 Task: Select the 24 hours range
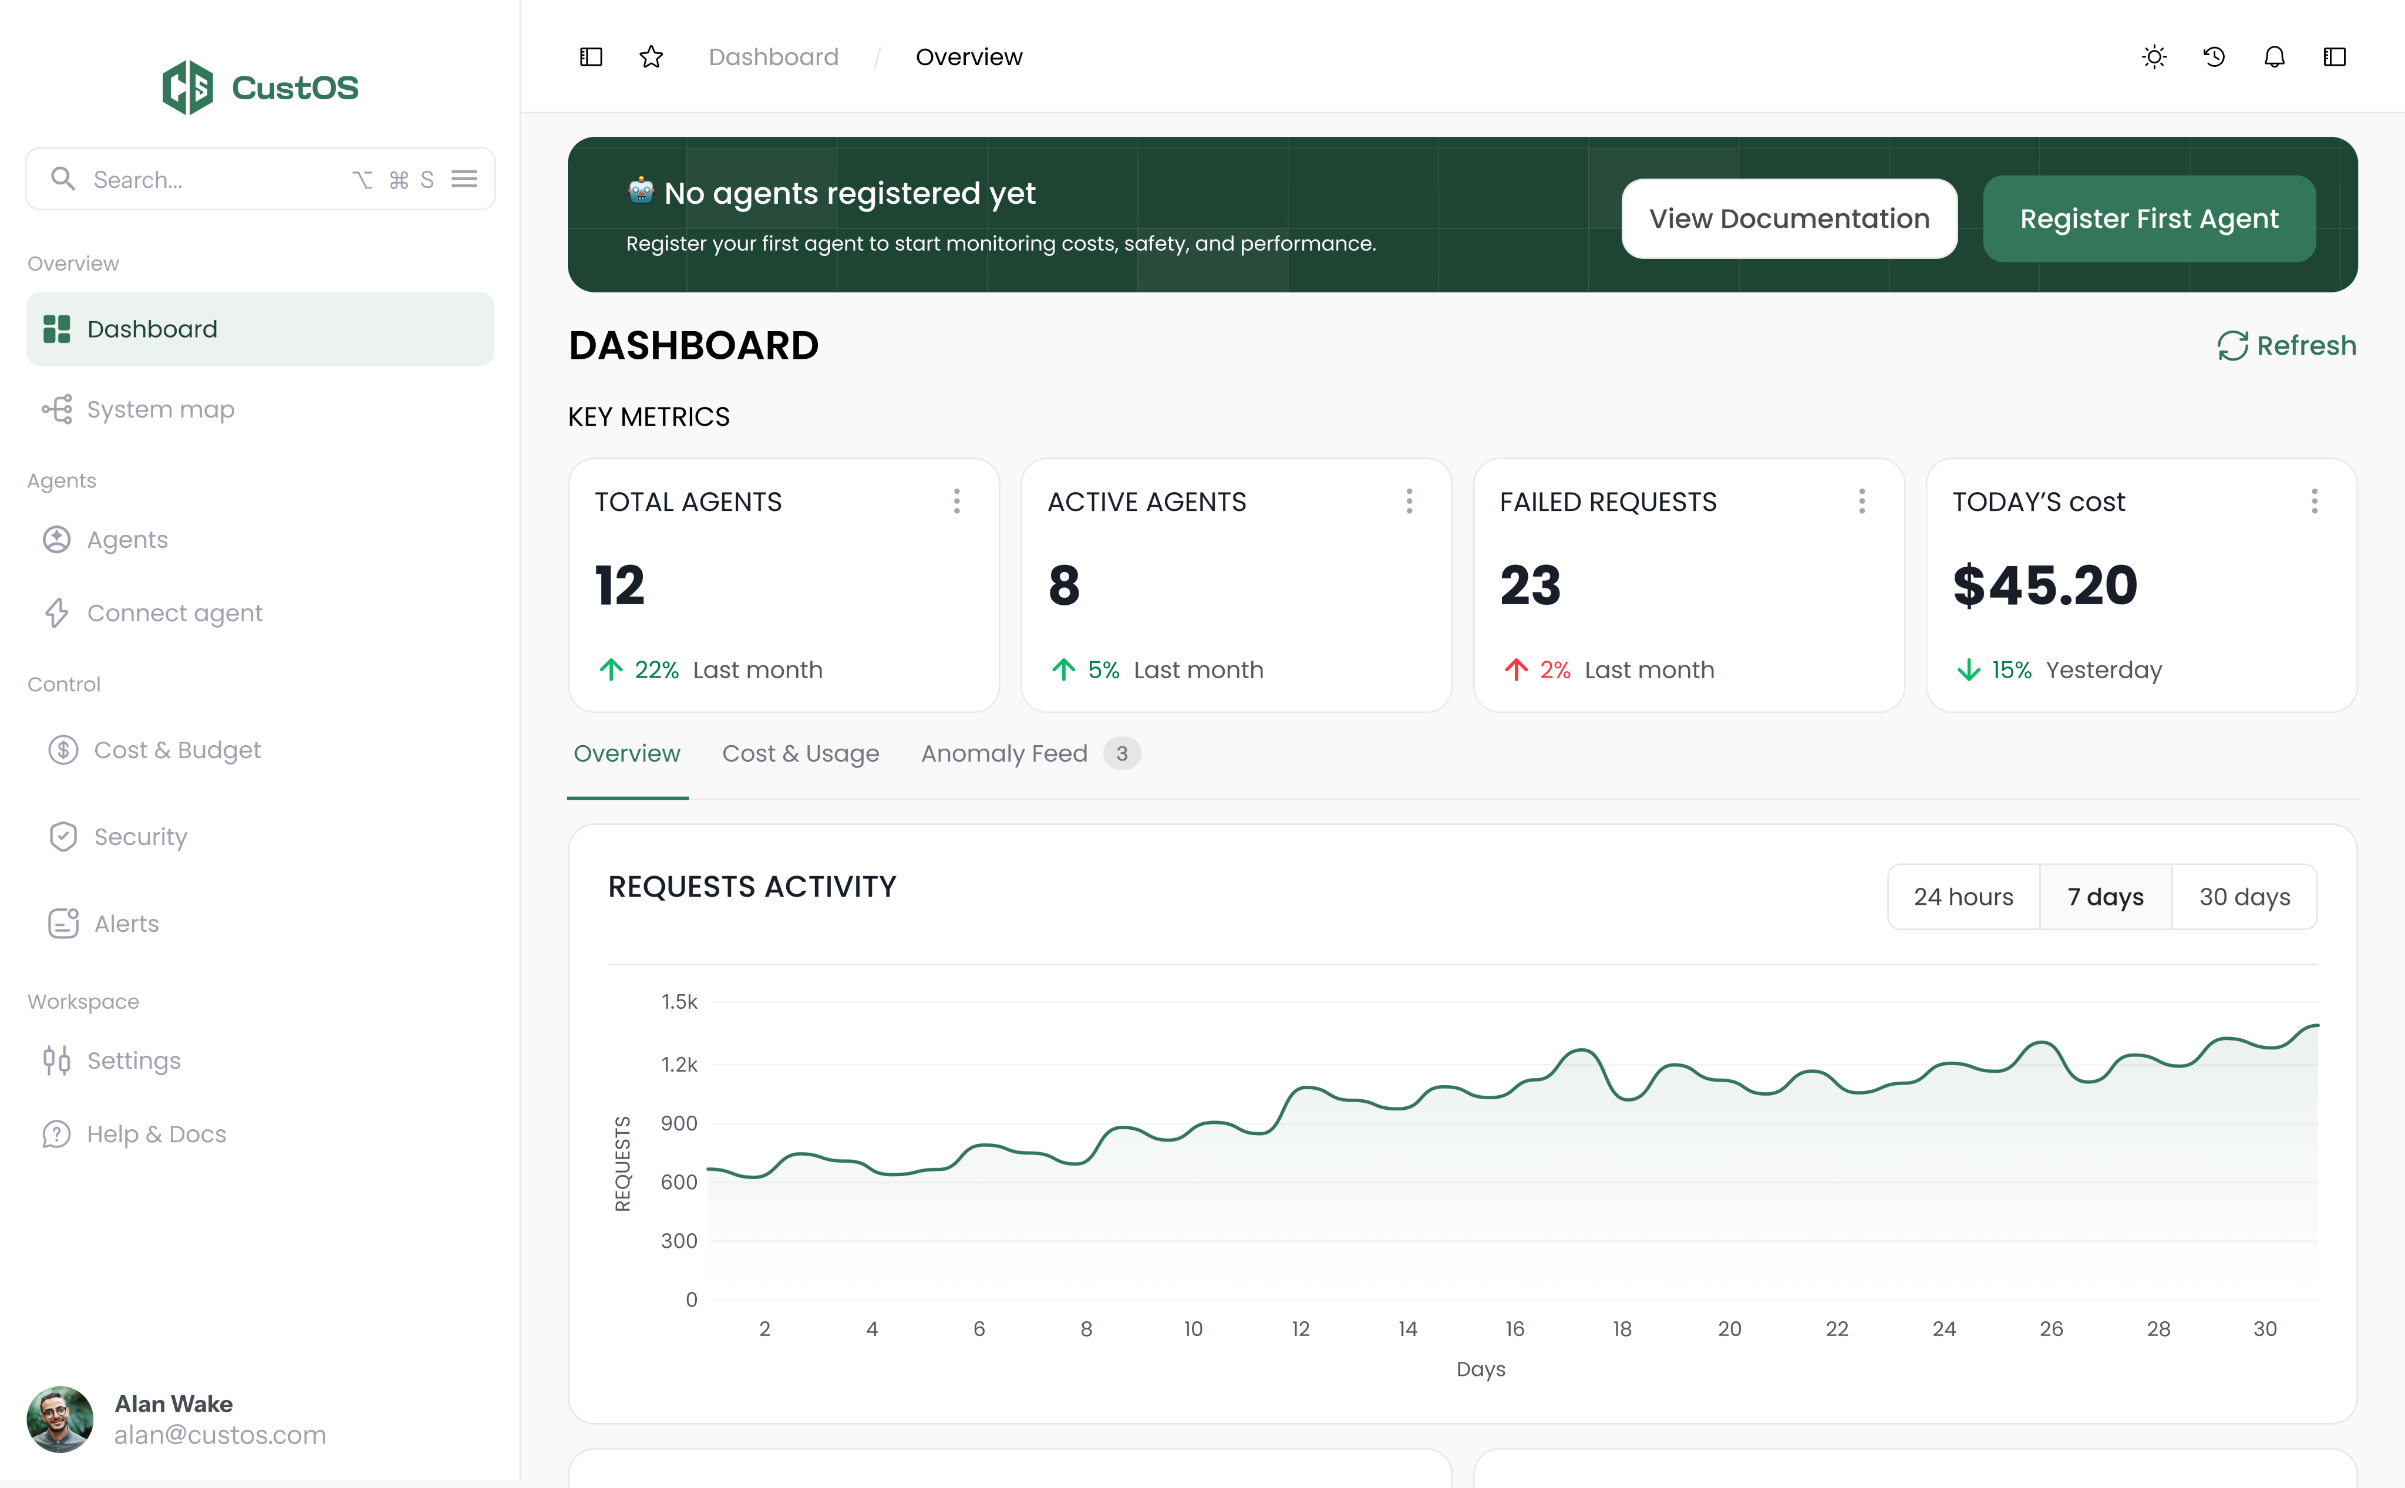1963,897
